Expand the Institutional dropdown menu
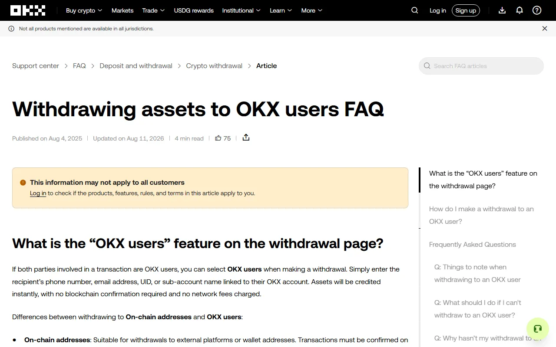 point(241,10)
